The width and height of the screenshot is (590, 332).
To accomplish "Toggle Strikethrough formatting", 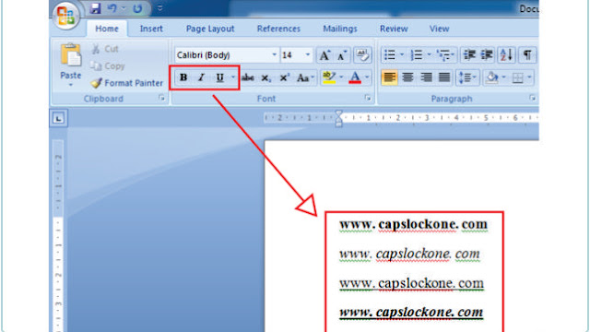I will pos(248,77).
